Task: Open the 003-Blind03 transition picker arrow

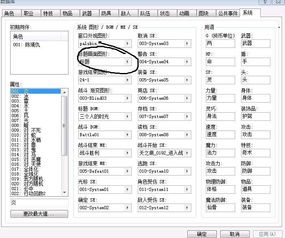Action: (x=127, y=99)
